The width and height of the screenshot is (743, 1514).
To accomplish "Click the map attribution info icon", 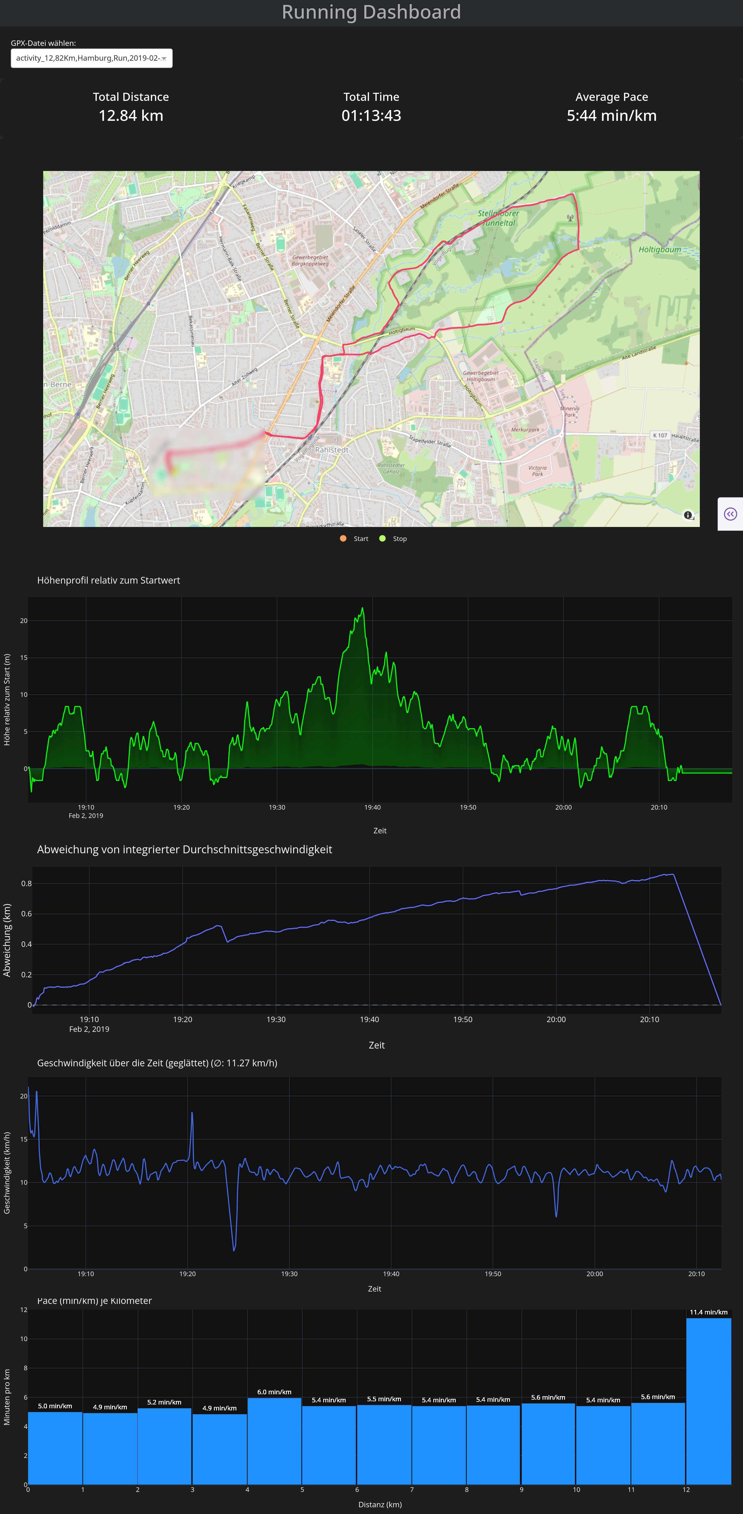I will pyautogui.click(x=688, y=515).
